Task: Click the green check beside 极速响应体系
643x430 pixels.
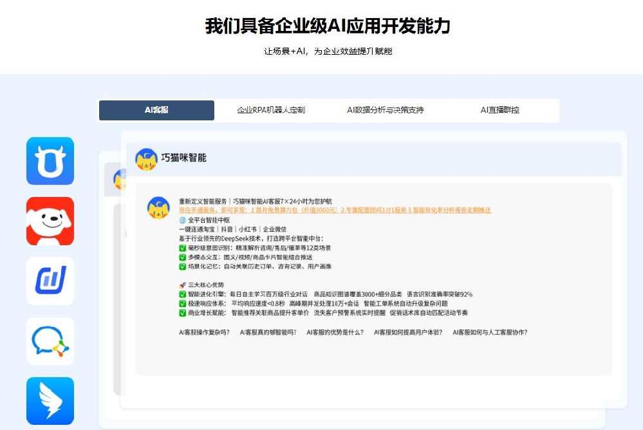Action: click(183, 304)
